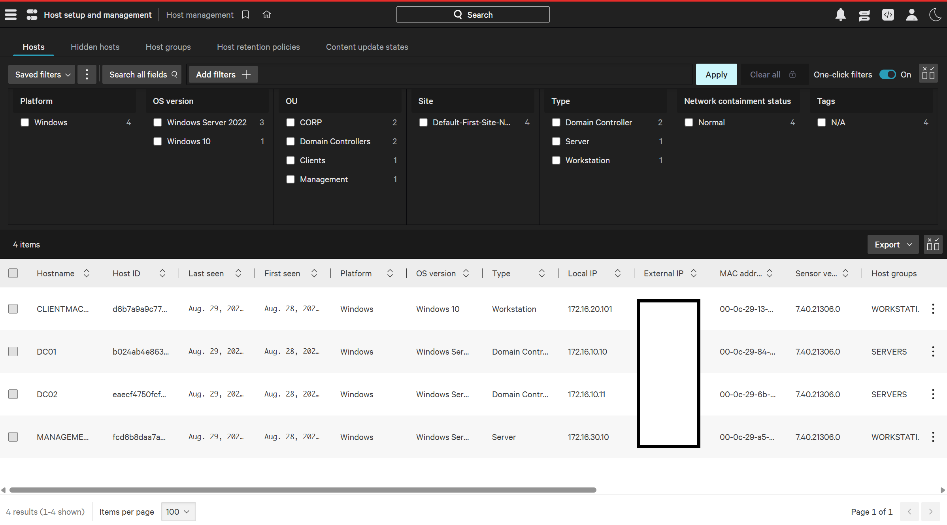947x525 pixels.
Task: Open row actions menu for DC01
Action: pos(933,351)
